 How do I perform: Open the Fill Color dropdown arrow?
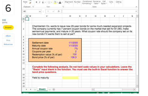coord(57,2)
